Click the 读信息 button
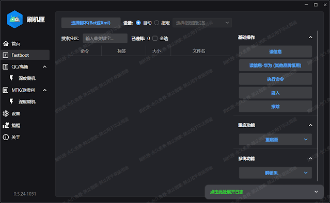The image size is (330, 203). tap(275, 52)
